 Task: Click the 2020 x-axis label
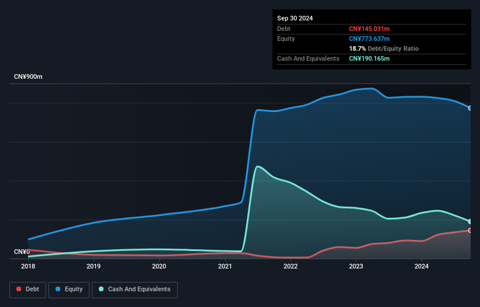(x=159, y=266)
